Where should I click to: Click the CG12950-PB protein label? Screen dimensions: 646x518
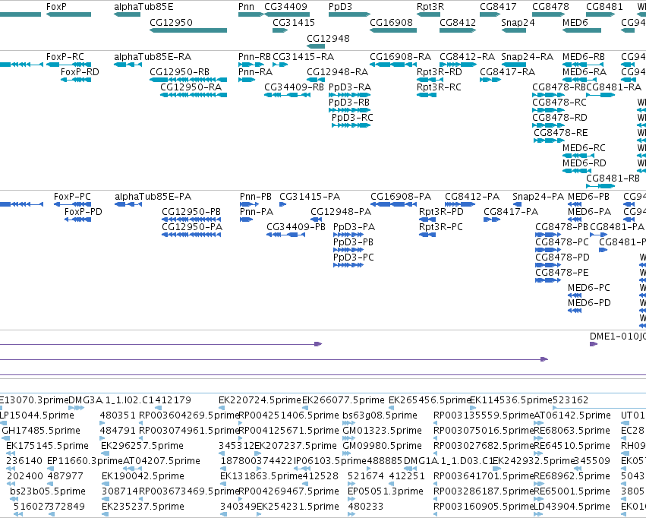[191, 212]
